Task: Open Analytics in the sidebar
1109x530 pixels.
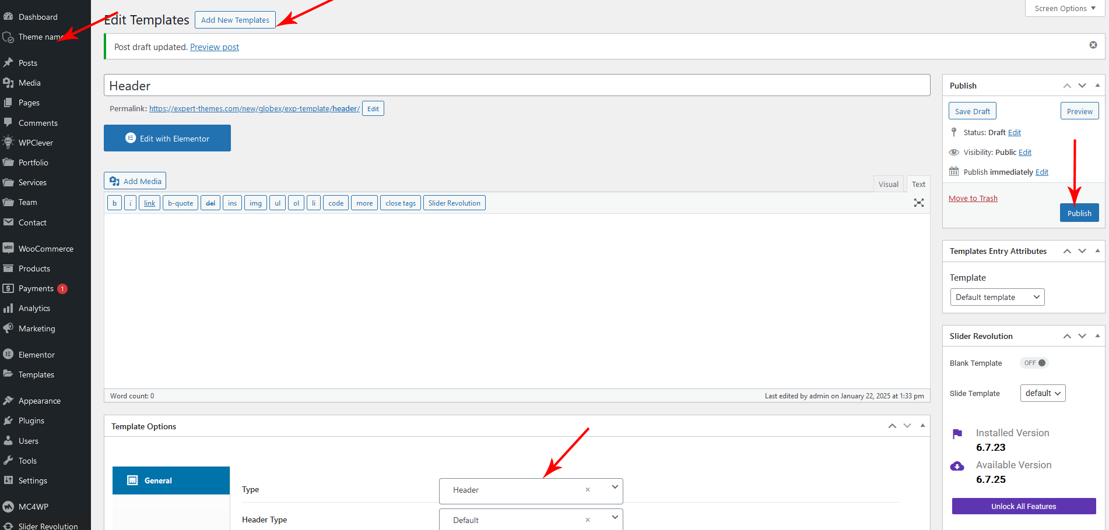Action: pyautogui.click(x=34, y=308)
